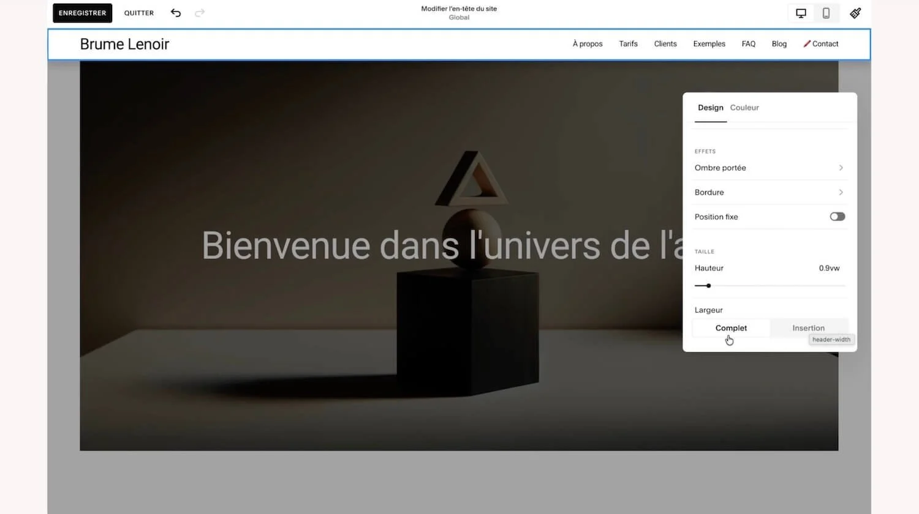Screen dimensions: 919x514
Task: Select the Complet width option
Action: coord(730,328)
